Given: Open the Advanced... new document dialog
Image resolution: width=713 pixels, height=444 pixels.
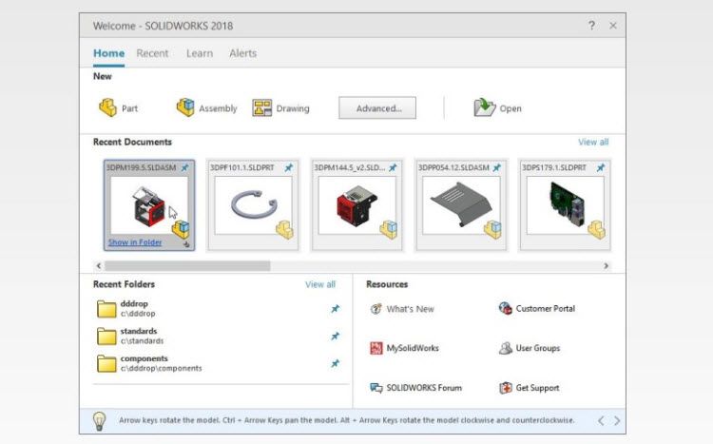Looking at the screenshot, I should (x=377, y=107).
